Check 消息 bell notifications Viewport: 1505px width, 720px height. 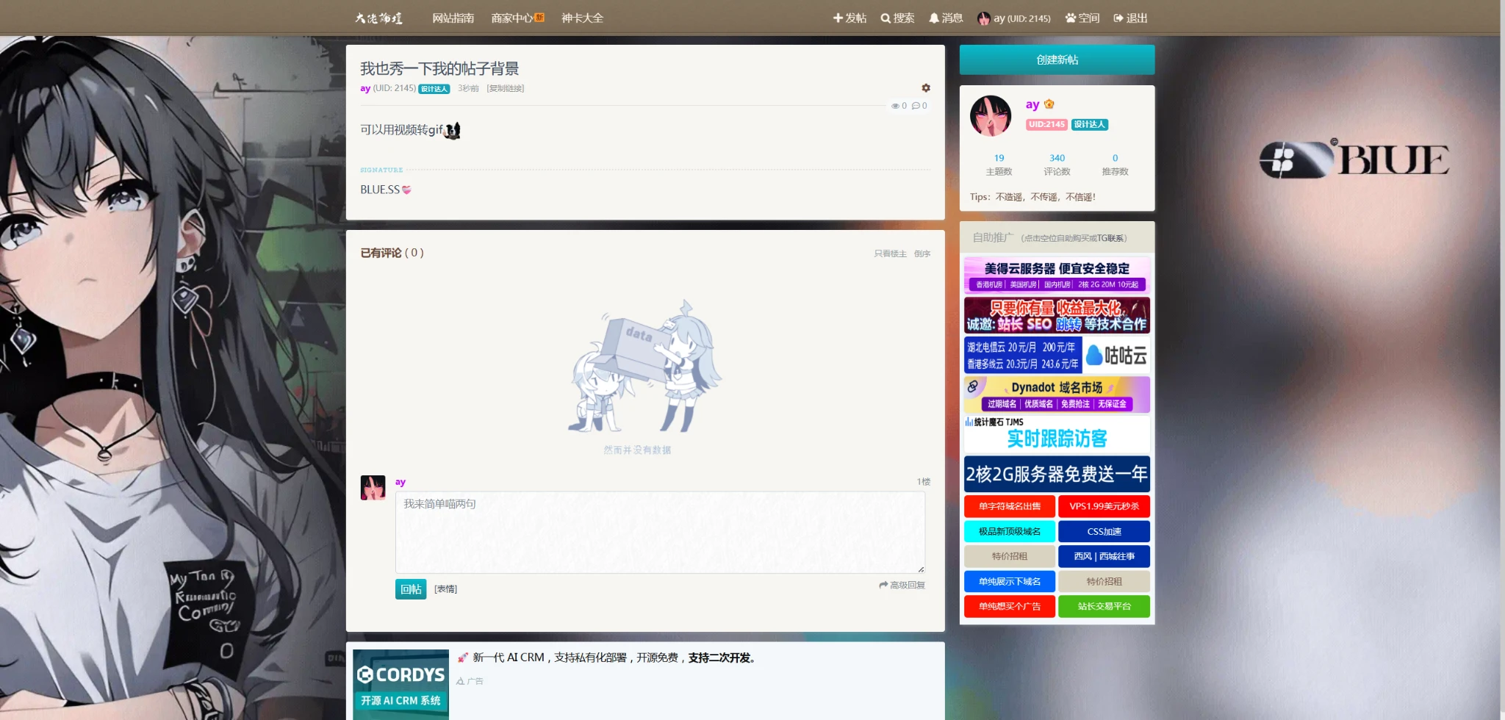pyautogui.click(x=934, y=18)
